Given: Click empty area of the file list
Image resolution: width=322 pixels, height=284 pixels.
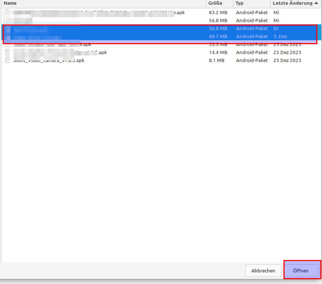Looking at the screenshot, I should (159, 163).
